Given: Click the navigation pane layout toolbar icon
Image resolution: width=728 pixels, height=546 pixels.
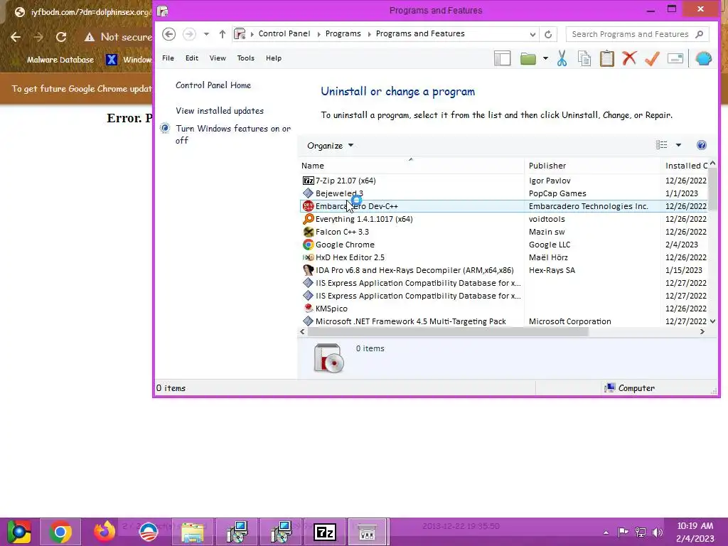Looking at the screenshot, I should point(503,58).
